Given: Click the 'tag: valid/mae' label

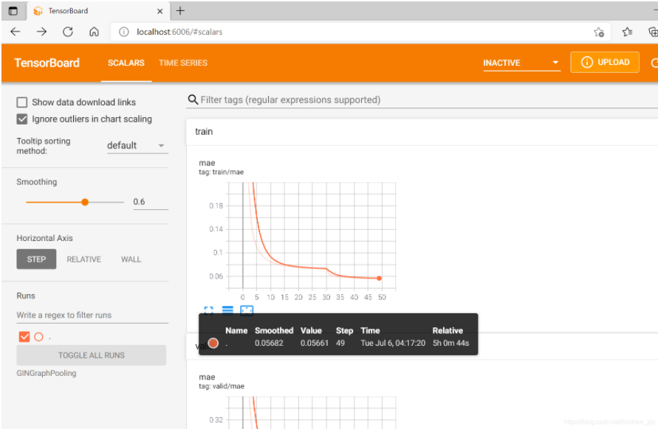Looking at the screenshot, I should click(x=222, y=386).
